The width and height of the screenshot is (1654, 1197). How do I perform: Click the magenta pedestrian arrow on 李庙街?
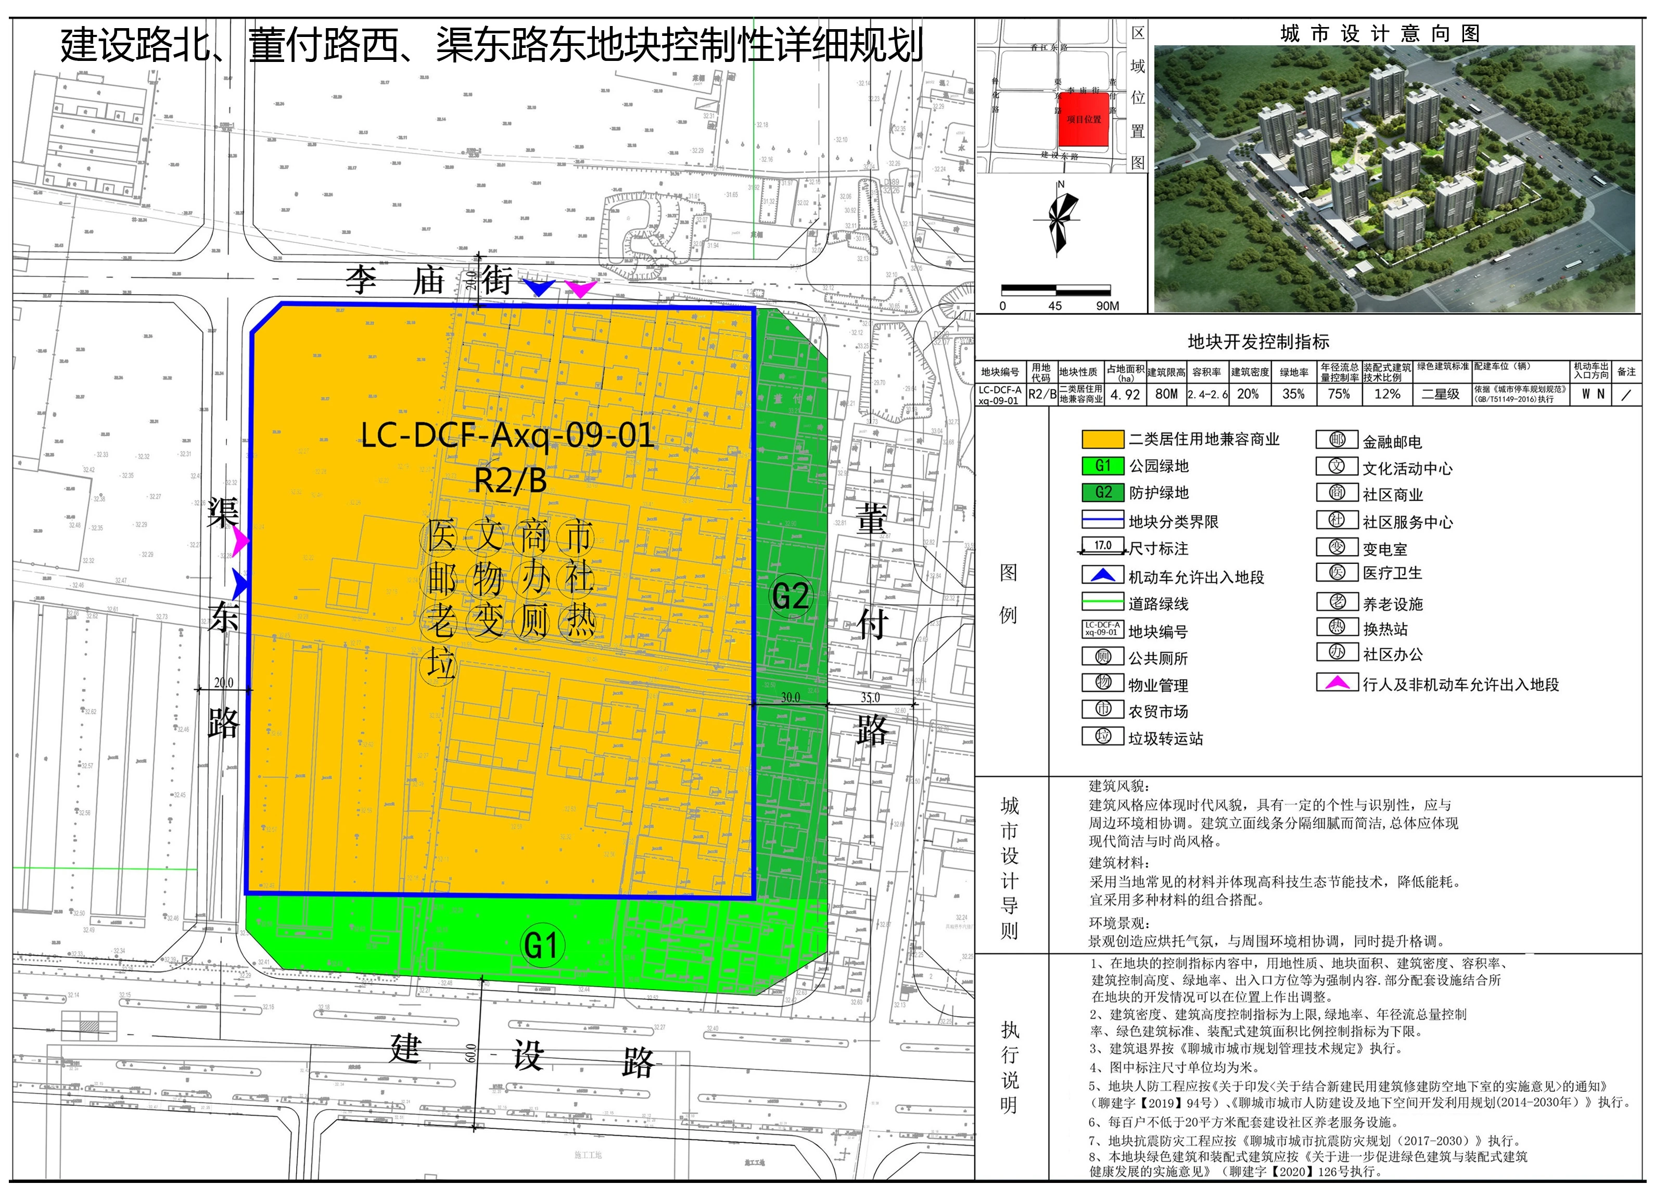pyautogui.click(x=580, y=289)
